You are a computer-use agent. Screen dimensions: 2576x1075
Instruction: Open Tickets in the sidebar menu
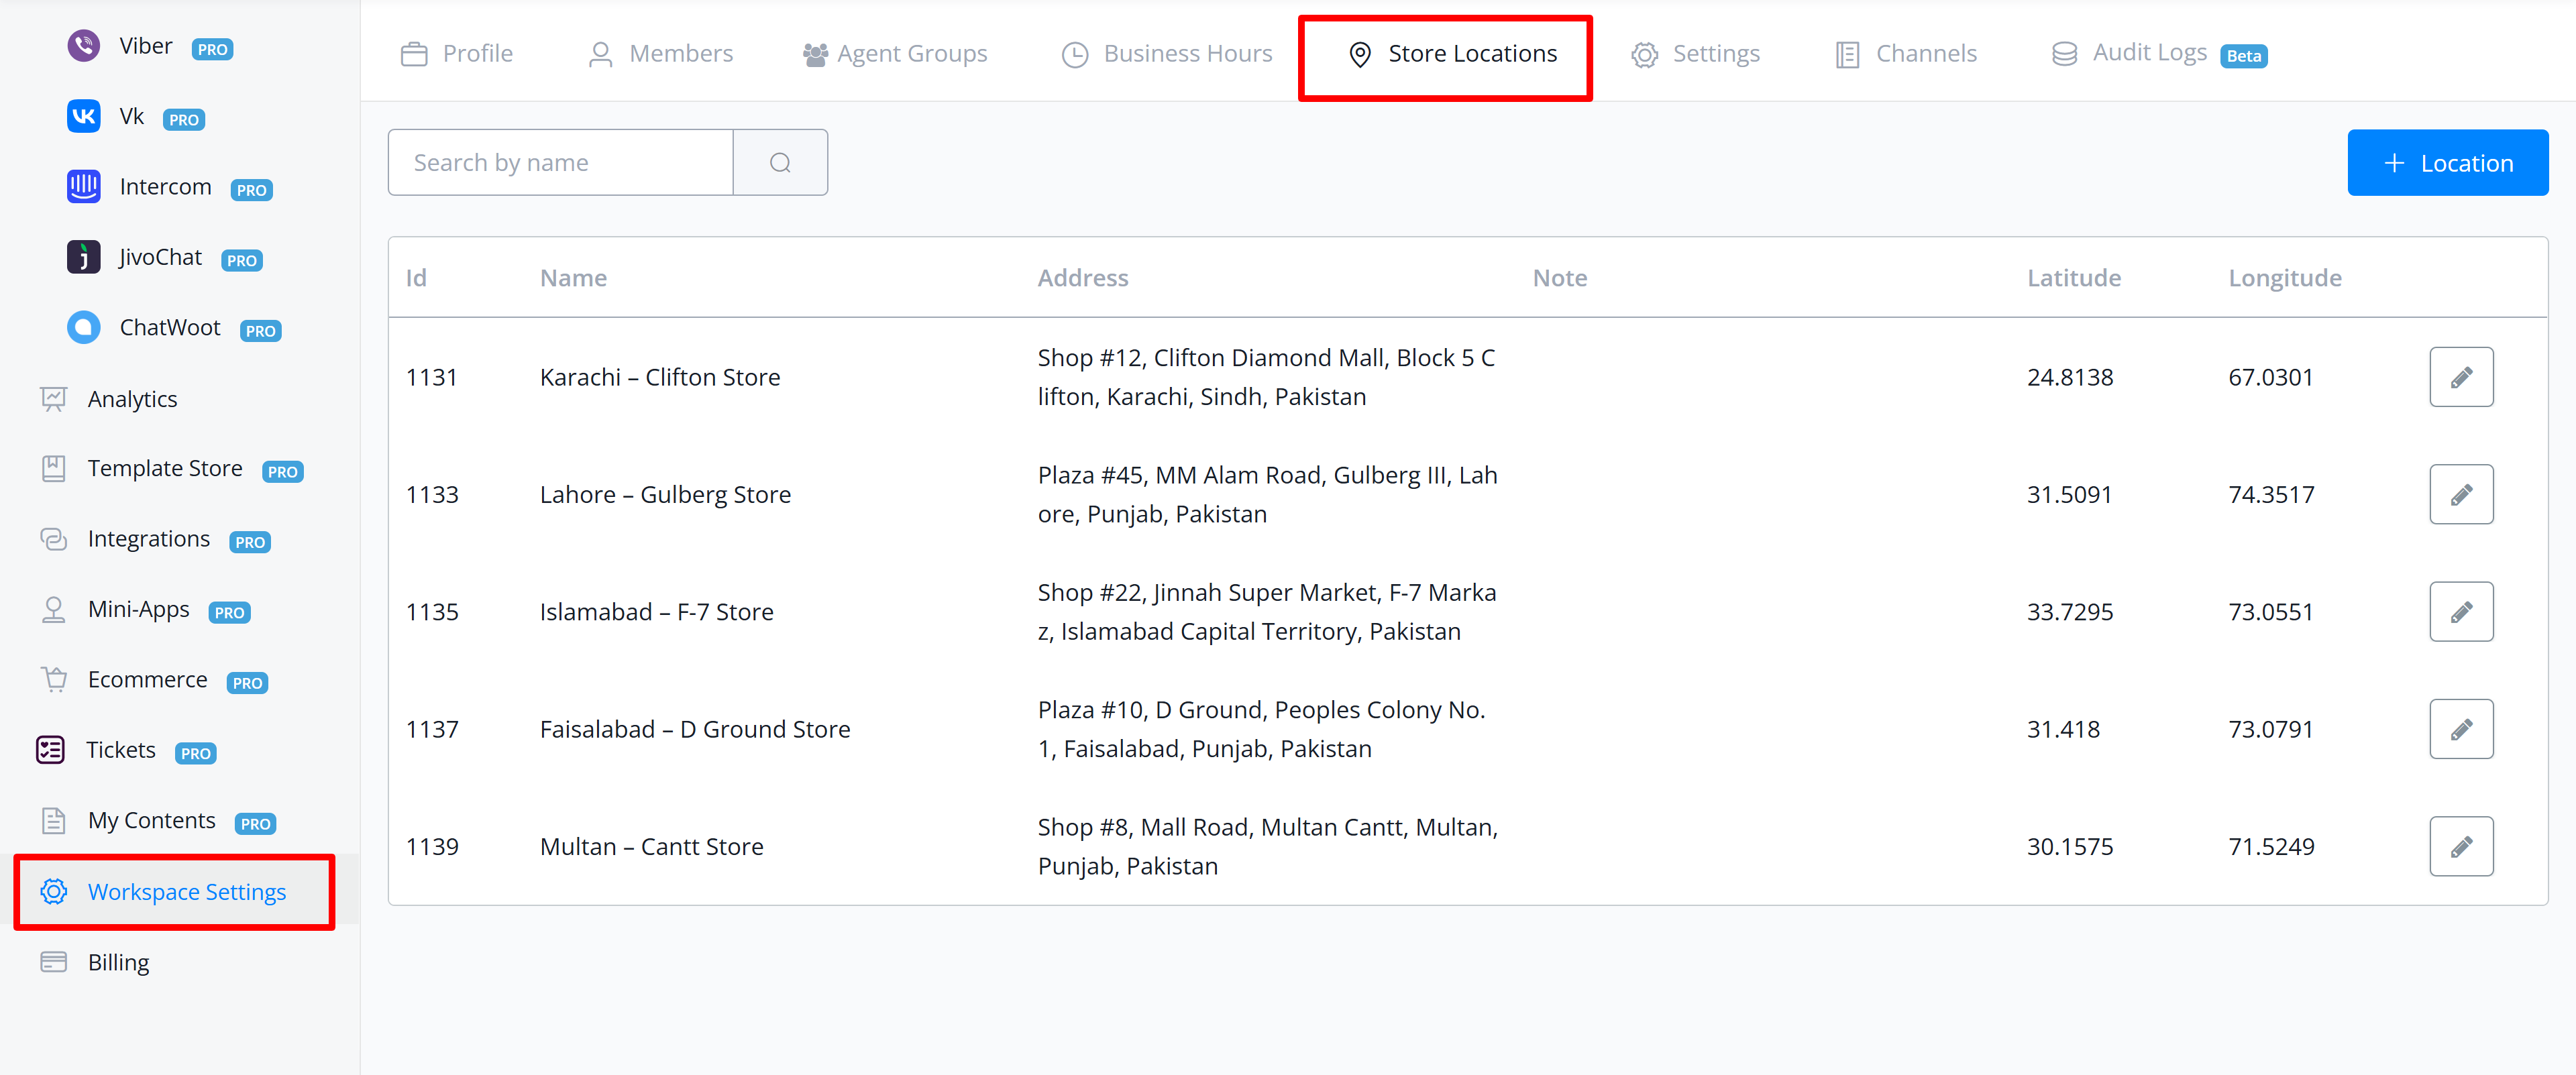click(121, 750)
